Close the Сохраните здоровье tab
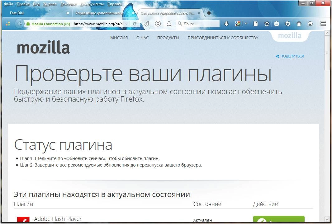 (199, 13)
